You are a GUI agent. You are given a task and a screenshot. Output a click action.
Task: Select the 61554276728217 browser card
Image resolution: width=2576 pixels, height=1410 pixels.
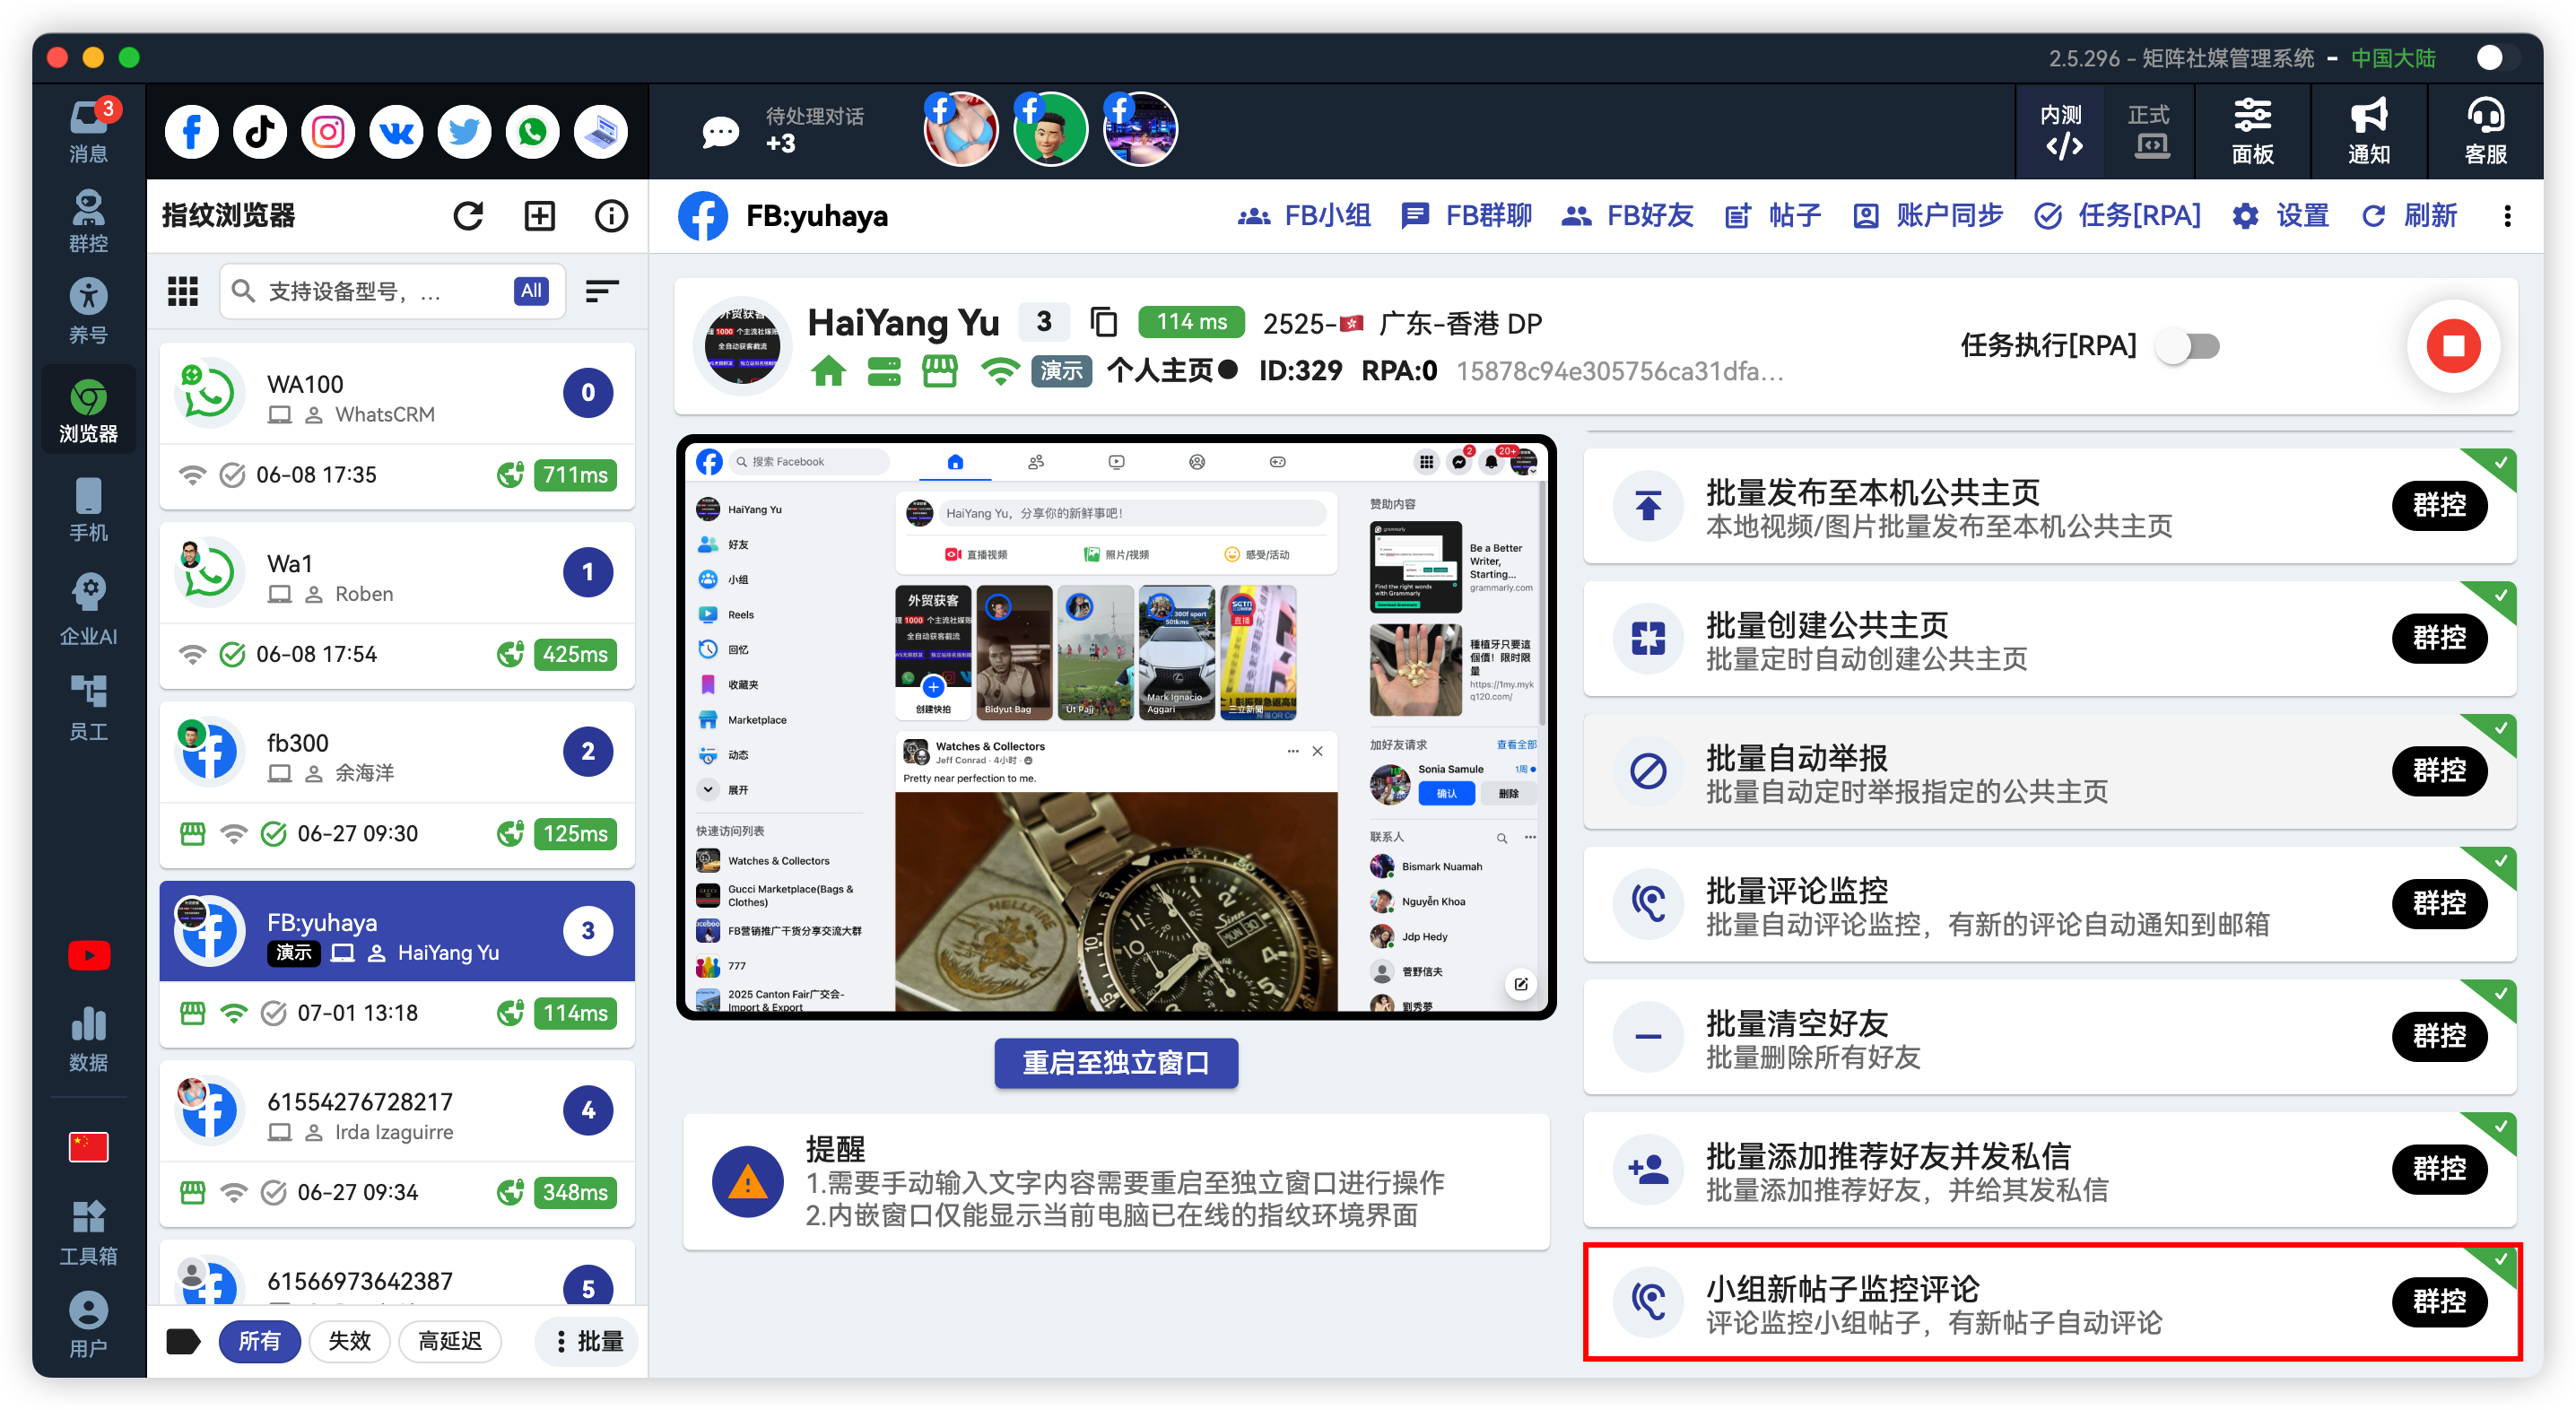(x=397, y=1144)
